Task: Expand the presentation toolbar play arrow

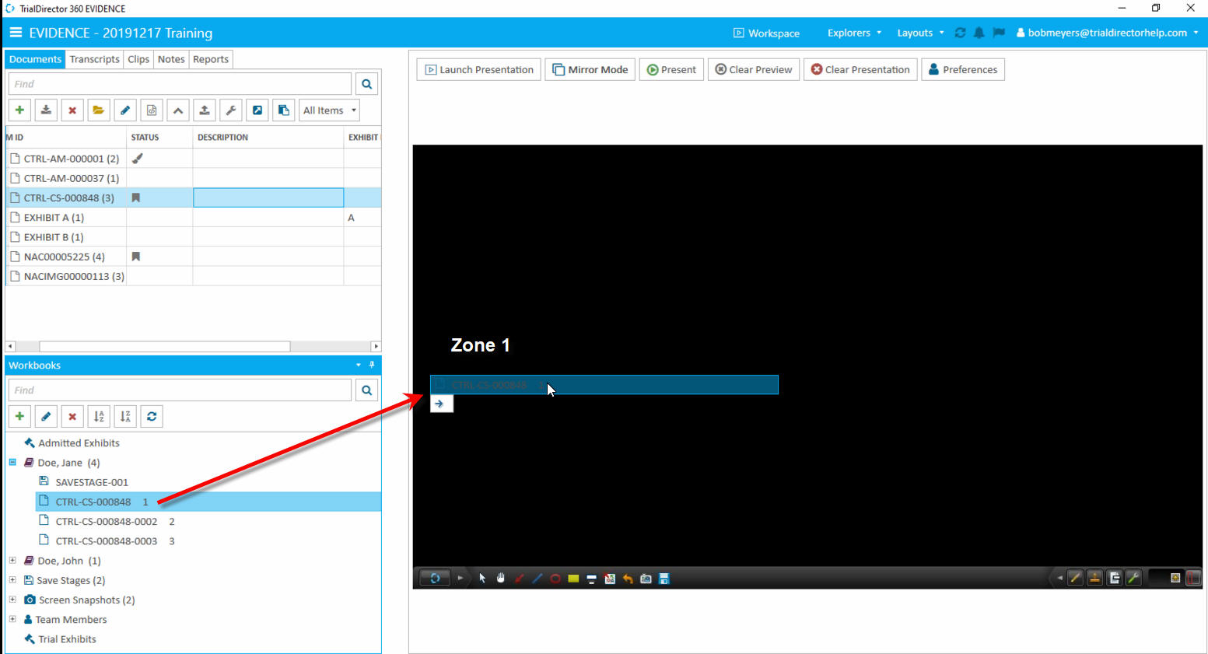Action: tap(460, 578)
